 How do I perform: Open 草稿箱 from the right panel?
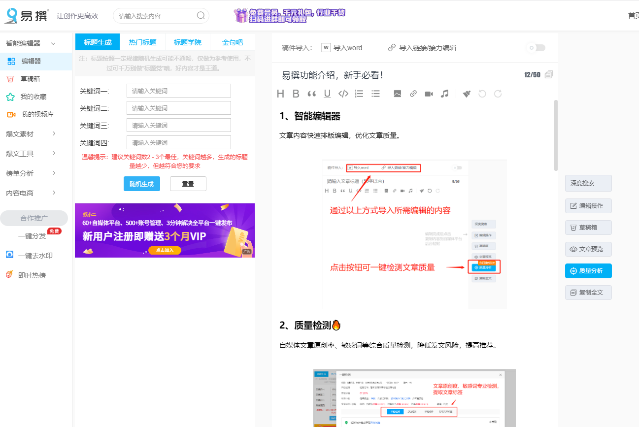(588, 228)
